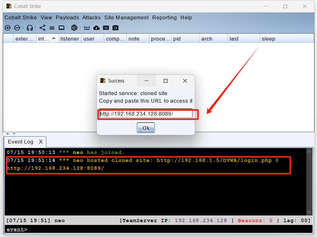Sort by the last column header
Viewport: 317px width, 237px height.
point(244,39)
